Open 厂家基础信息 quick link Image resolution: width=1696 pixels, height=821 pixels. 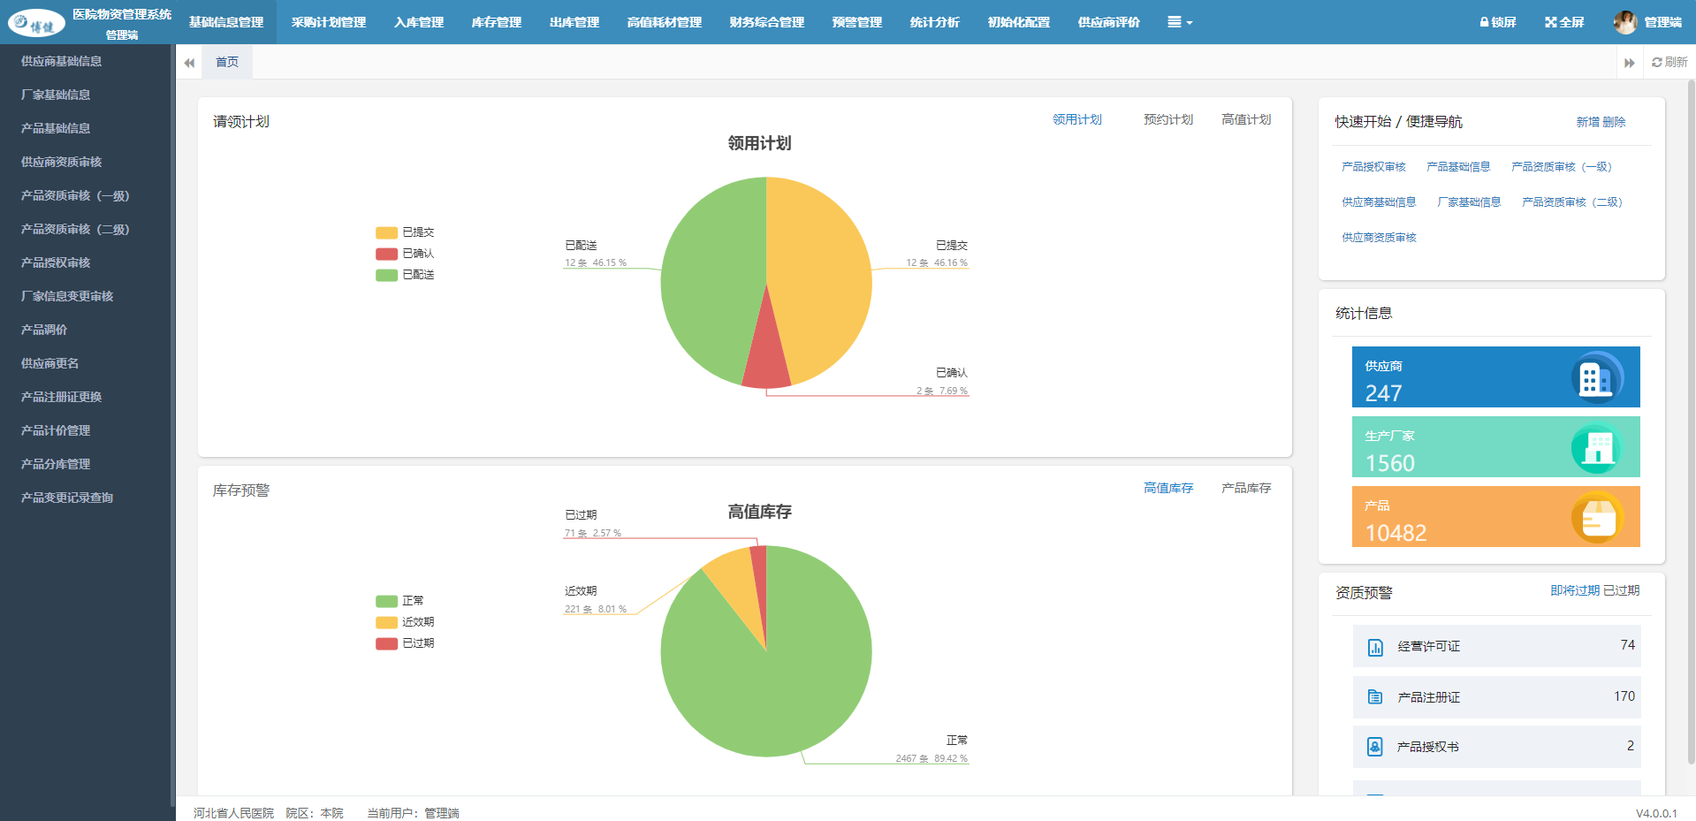pos(1469,202)
